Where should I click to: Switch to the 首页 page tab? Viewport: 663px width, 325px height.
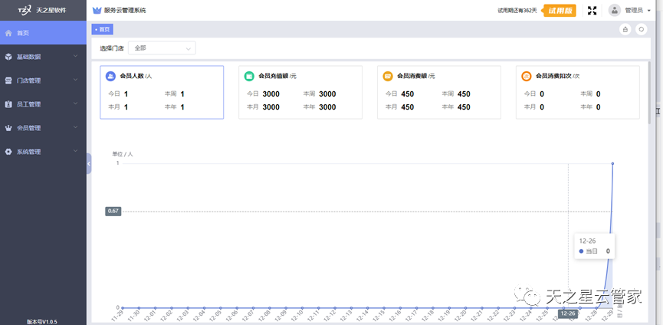coord(102,29)
